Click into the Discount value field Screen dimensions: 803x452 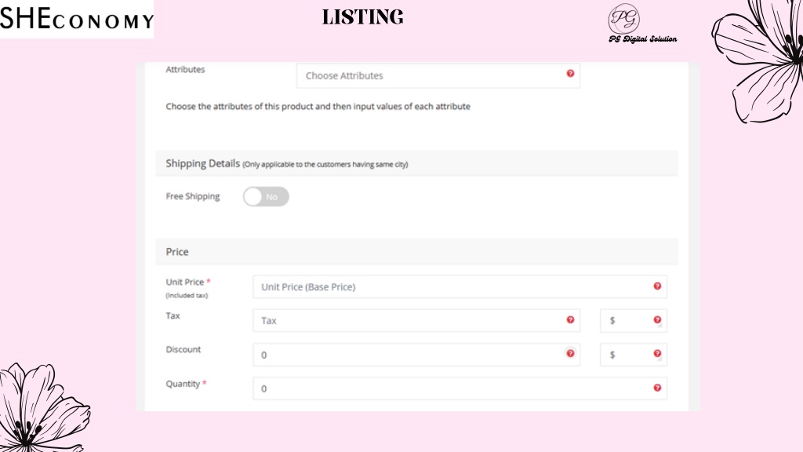pos(416,355)
